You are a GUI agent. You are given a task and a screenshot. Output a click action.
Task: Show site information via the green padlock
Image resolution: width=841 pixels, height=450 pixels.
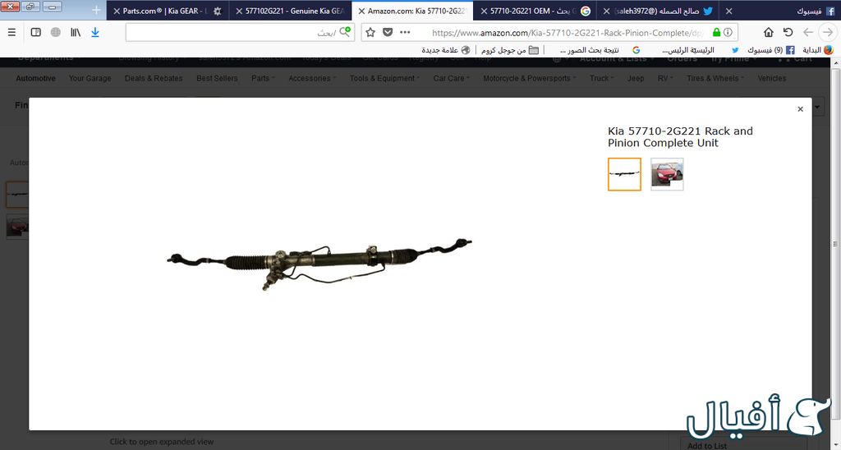[717, 32]
